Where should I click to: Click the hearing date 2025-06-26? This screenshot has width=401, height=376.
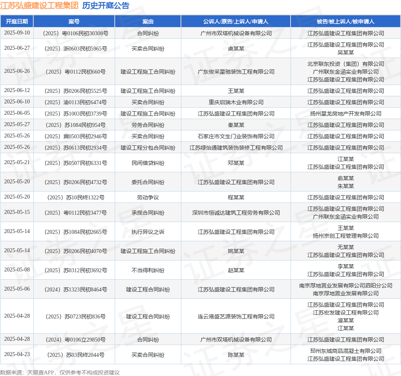click(17, 71)
